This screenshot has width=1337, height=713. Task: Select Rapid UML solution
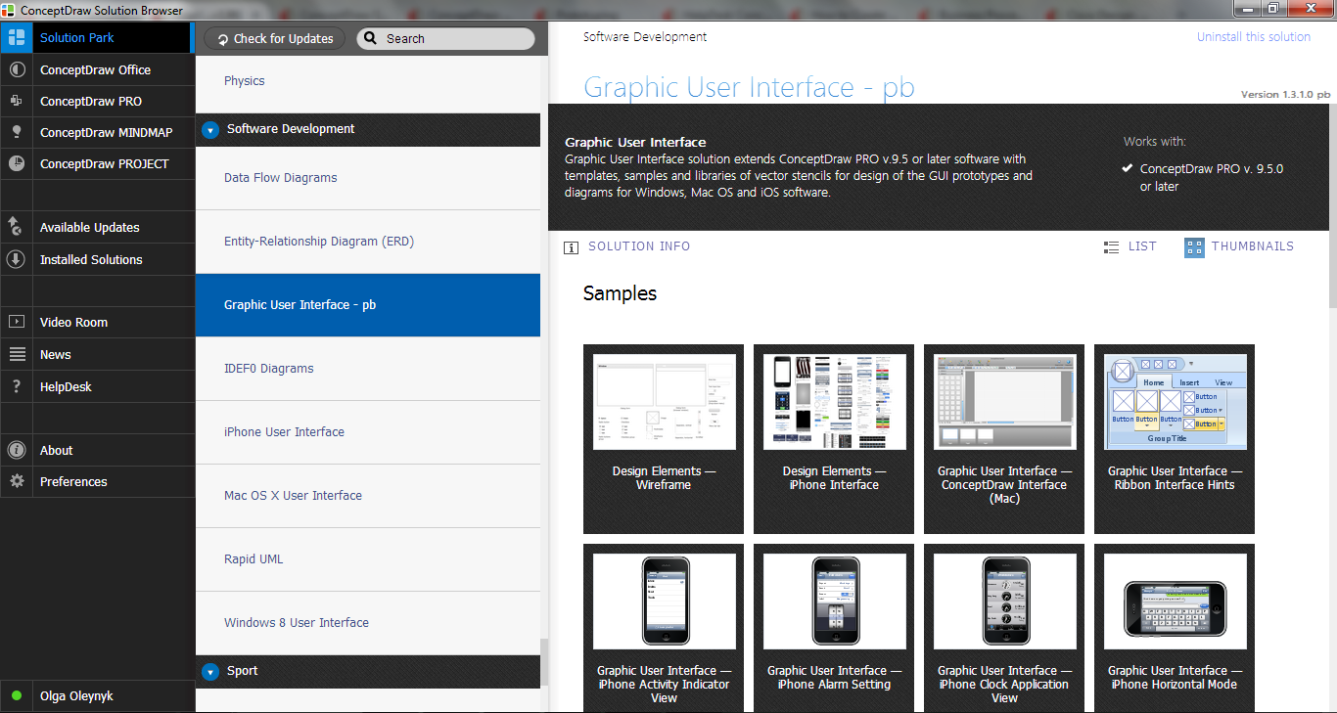tap(368, 559)
